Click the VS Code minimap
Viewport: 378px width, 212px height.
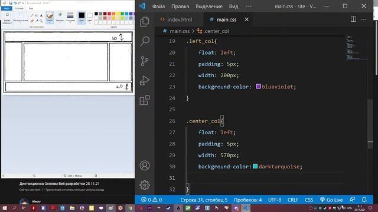click(x=356, y=48)
